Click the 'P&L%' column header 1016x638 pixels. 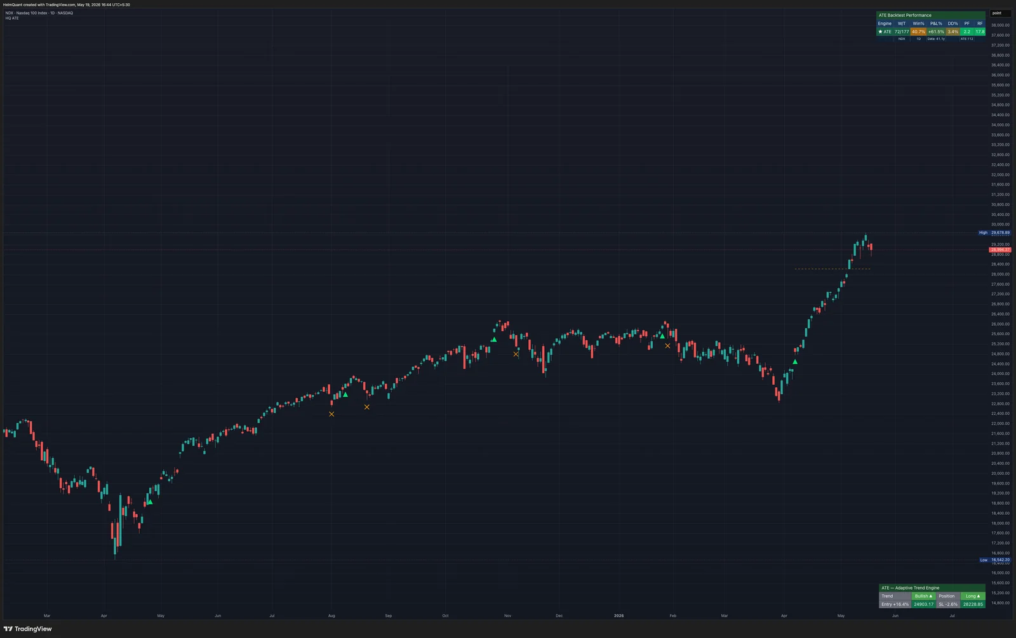click(936, 23)
